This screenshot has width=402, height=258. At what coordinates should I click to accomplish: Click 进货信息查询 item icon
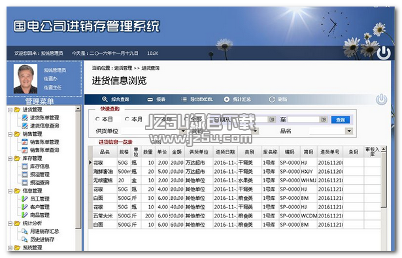click(25, 126)
